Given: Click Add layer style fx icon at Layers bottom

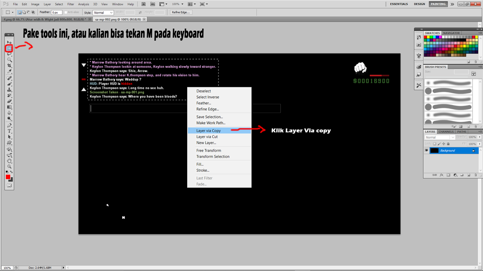Looking at the screenshot, I should [441, 175].
